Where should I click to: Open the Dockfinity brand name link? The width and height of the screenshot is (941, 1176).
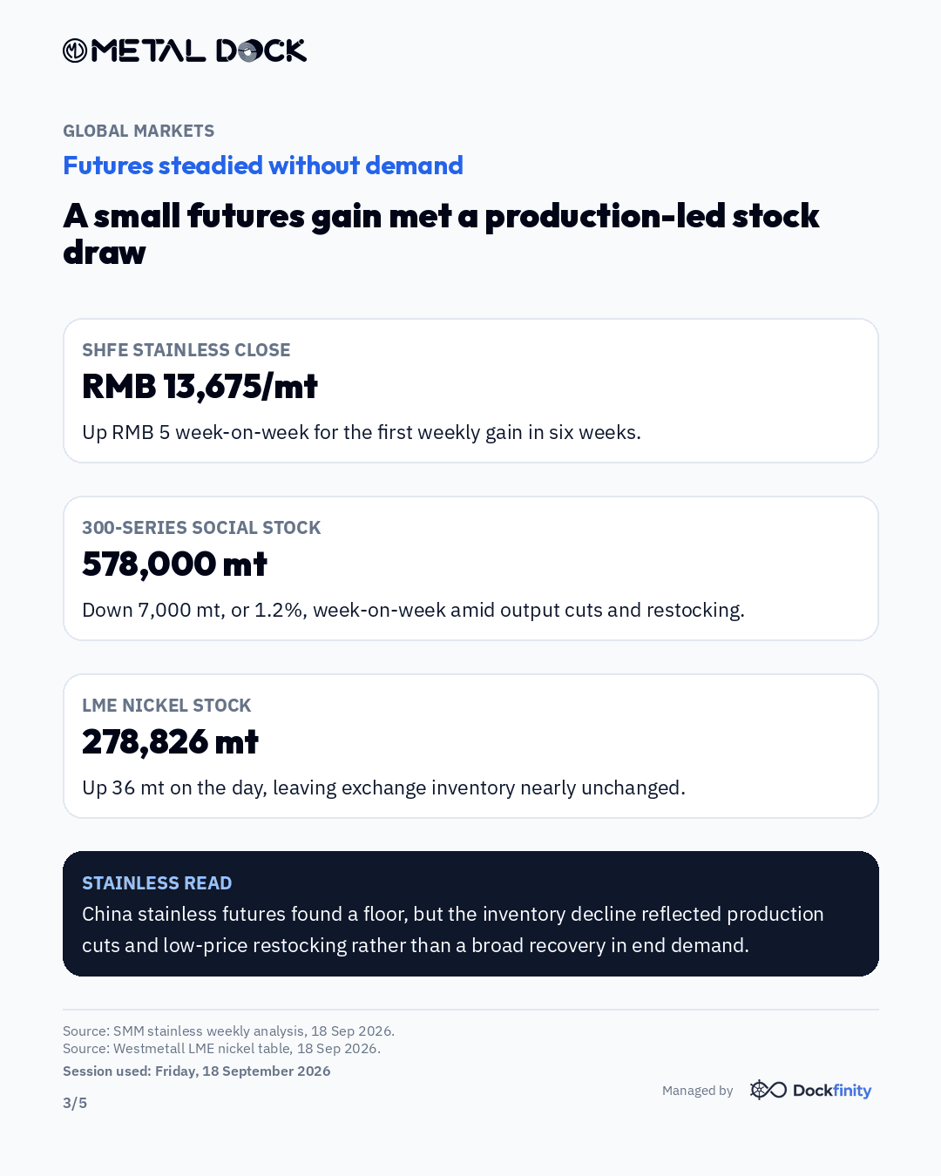pos(832,1091)
